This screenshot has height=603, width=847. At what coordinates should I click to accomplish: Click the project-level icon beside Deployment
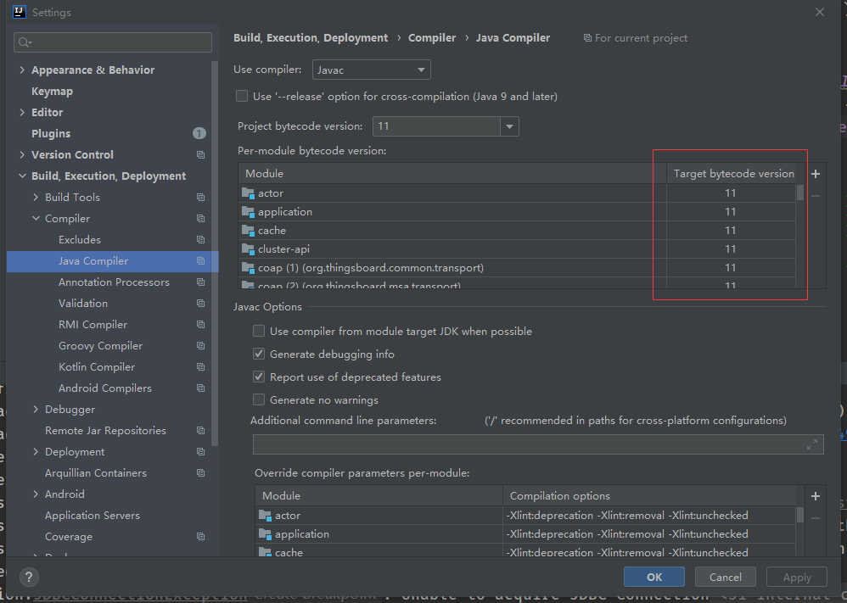(200, 452)
